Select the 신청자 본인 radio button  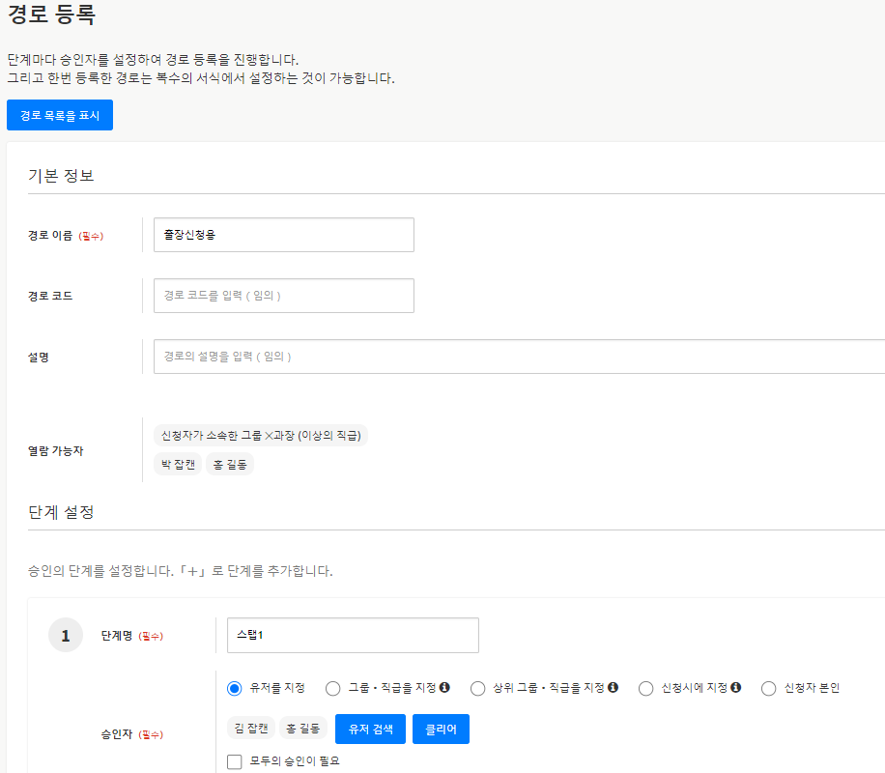[x=769, y=689]
